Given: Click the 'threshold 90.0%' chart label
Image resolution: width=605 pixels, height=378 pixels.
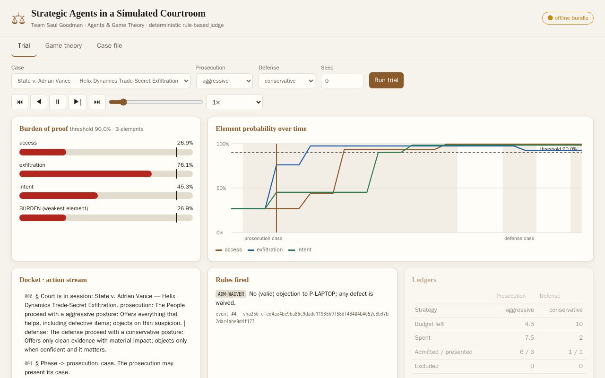Looking at the screenshot, I should (x=558, y=149).
